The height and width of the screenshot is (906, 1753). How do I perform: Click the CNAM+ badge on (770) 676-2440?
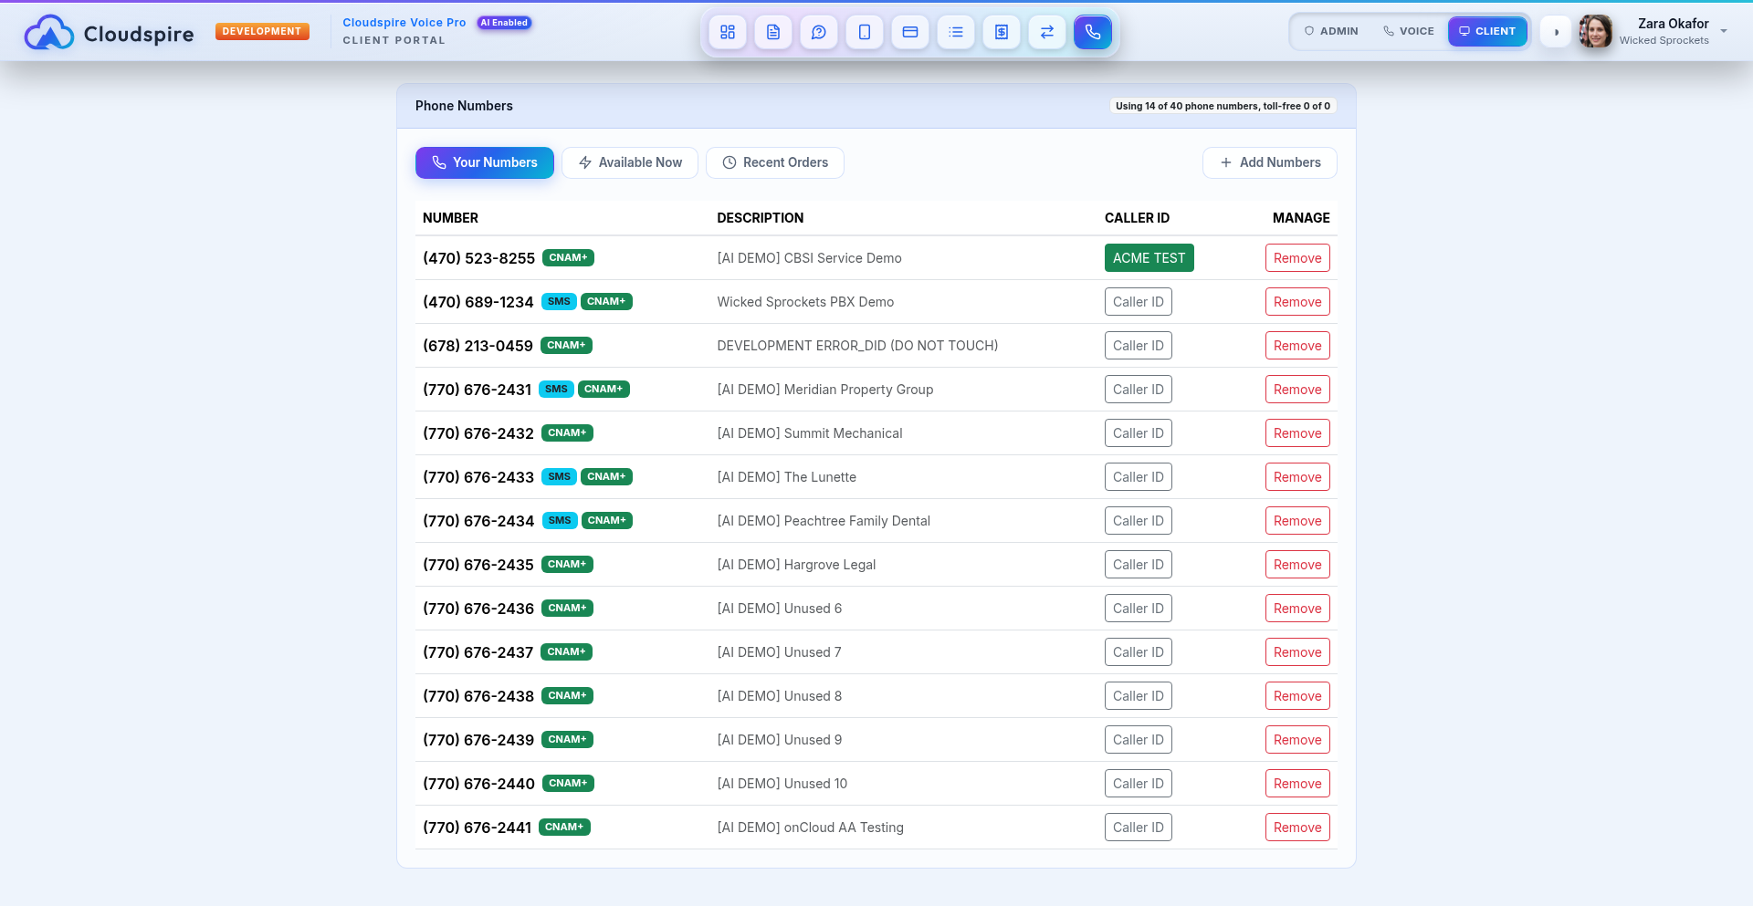coord(568,784)
